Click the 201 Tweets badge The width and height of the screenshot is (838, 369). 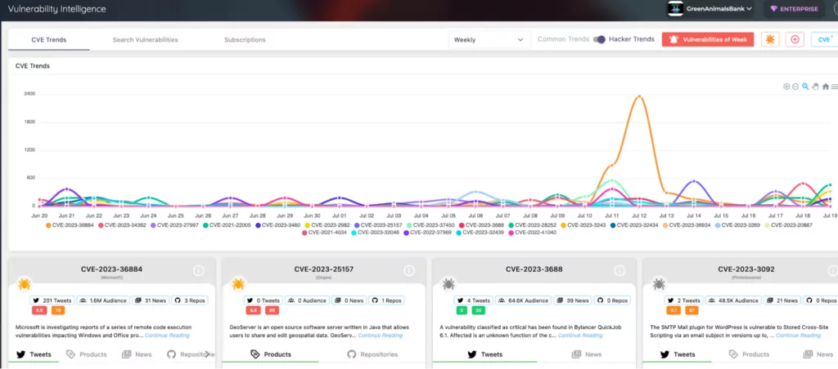(53, 300)
